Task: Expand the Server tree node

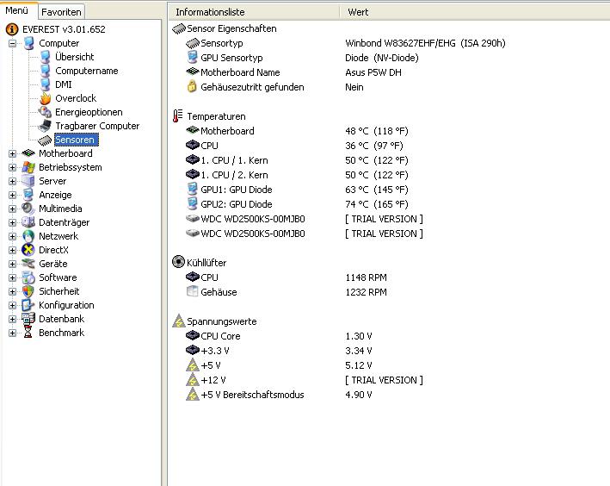Action: tap(12, 181)
